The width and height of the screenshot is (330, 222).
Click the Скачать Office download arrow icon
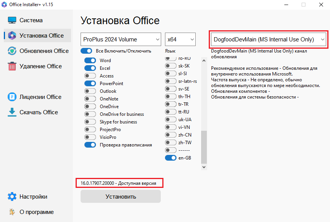point(12,112)
